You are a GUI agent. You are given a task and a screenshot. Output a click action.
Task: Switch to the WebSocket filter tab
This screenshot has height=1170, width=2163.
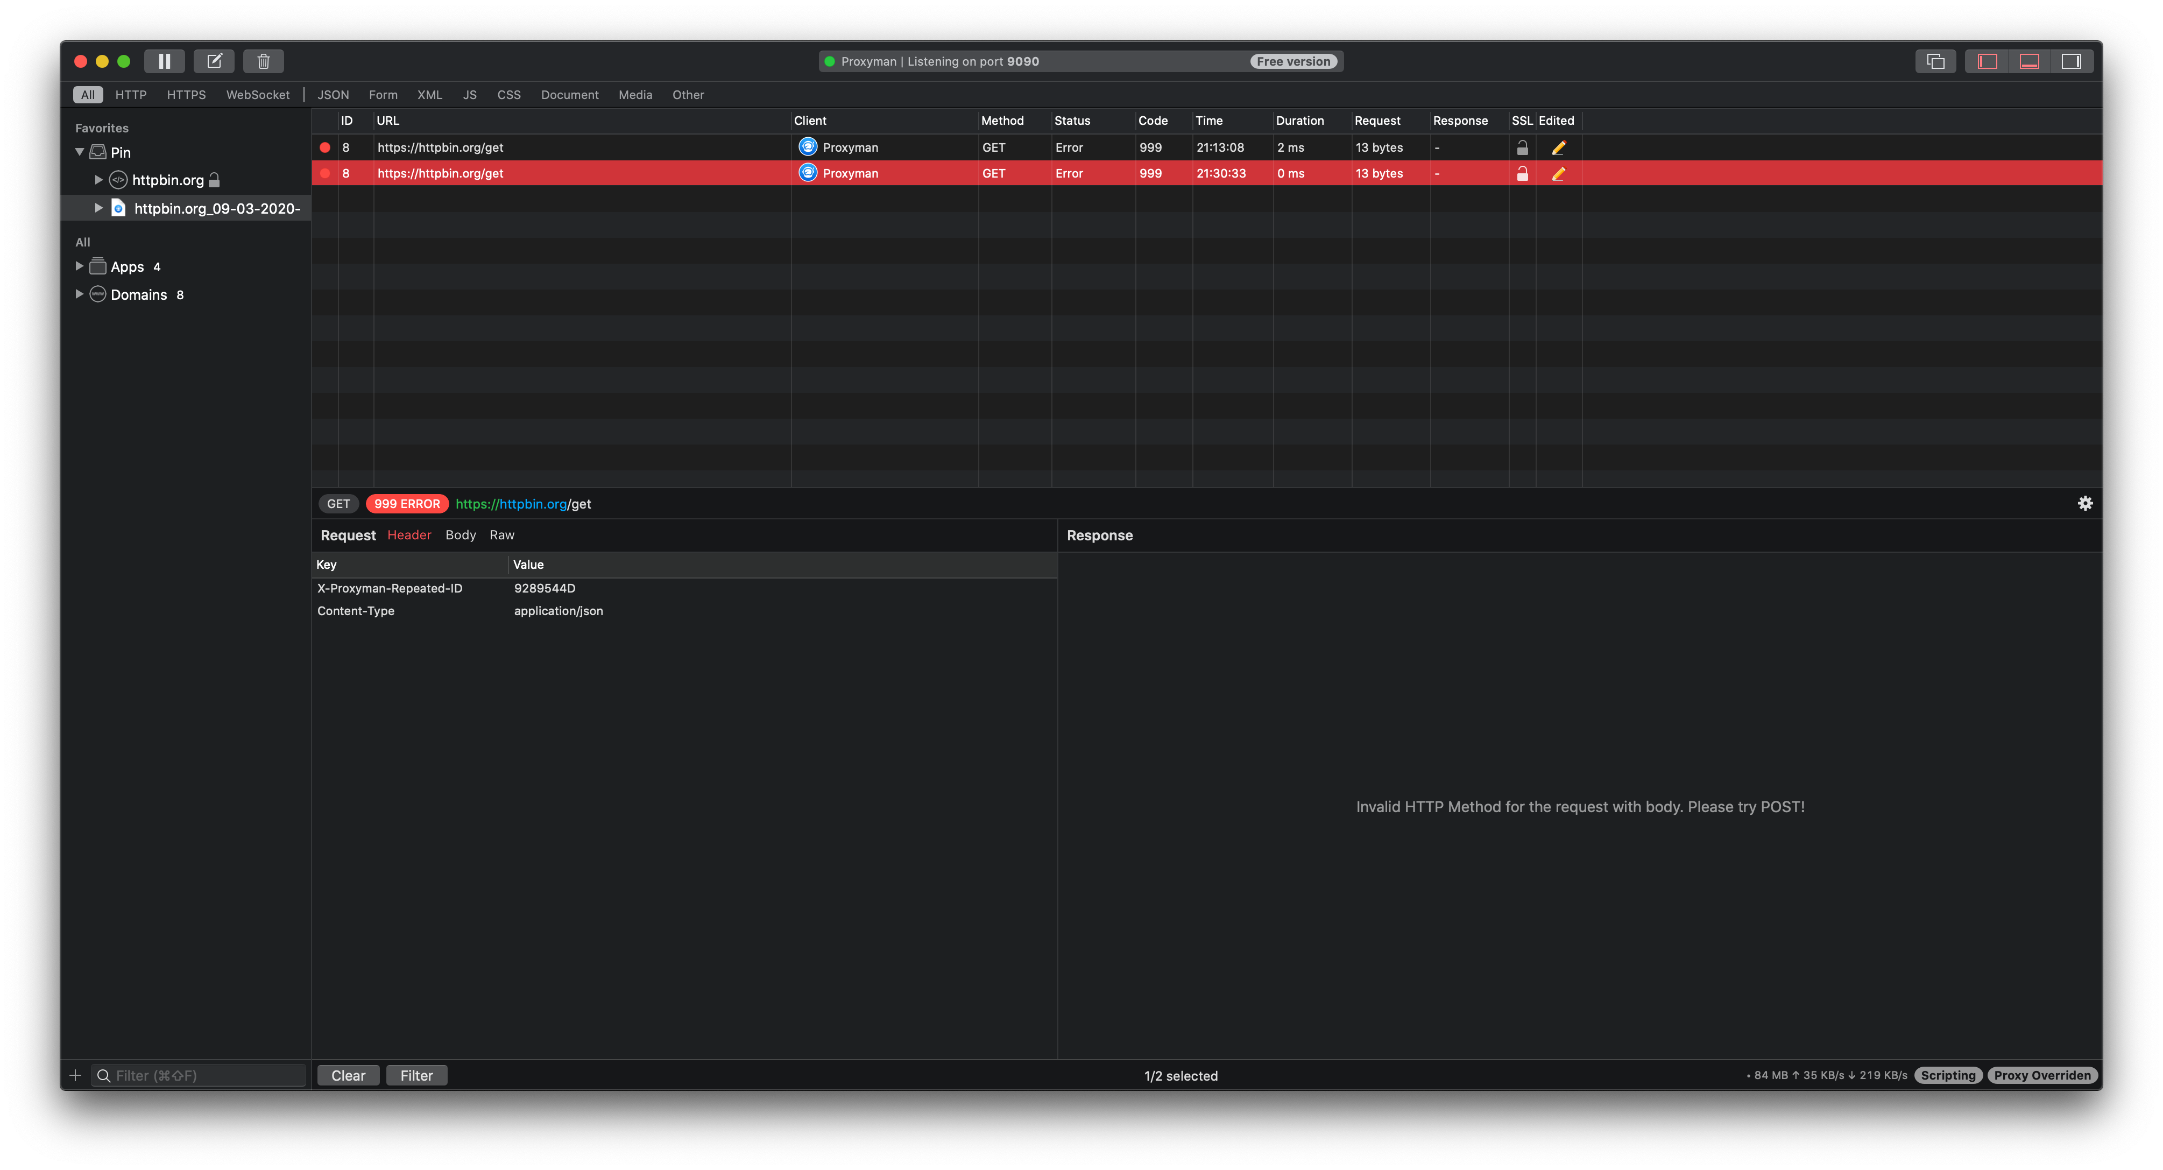pyautogui.click(x=257, y=94)
